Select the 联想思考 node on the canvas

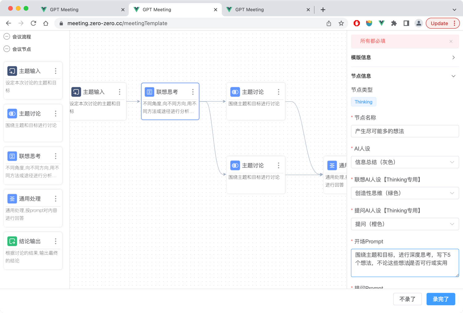tap(170, 101)
